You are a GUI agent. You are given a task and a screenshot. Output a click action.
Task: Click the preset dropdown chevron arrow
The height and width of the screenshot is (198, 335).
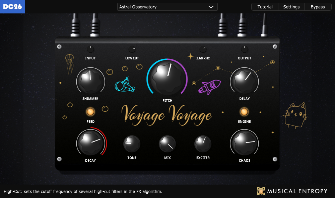click(x=211, y=7)
